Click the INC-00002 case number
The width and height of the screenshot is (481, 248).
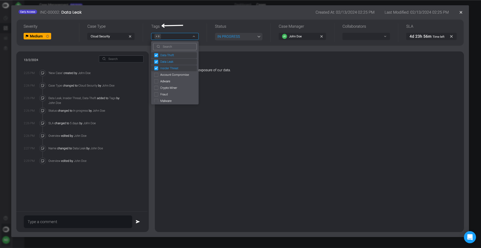pos(50,12)
